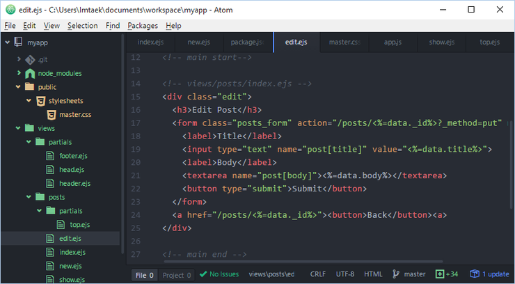Switch to the app.js tab
This screenshot has width=515, height=284.
pos(393,42)
